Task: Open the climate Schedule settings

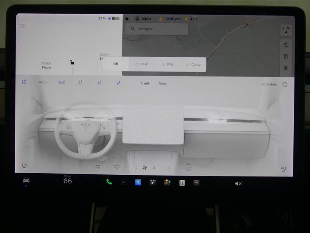Action: pos(269,83)
